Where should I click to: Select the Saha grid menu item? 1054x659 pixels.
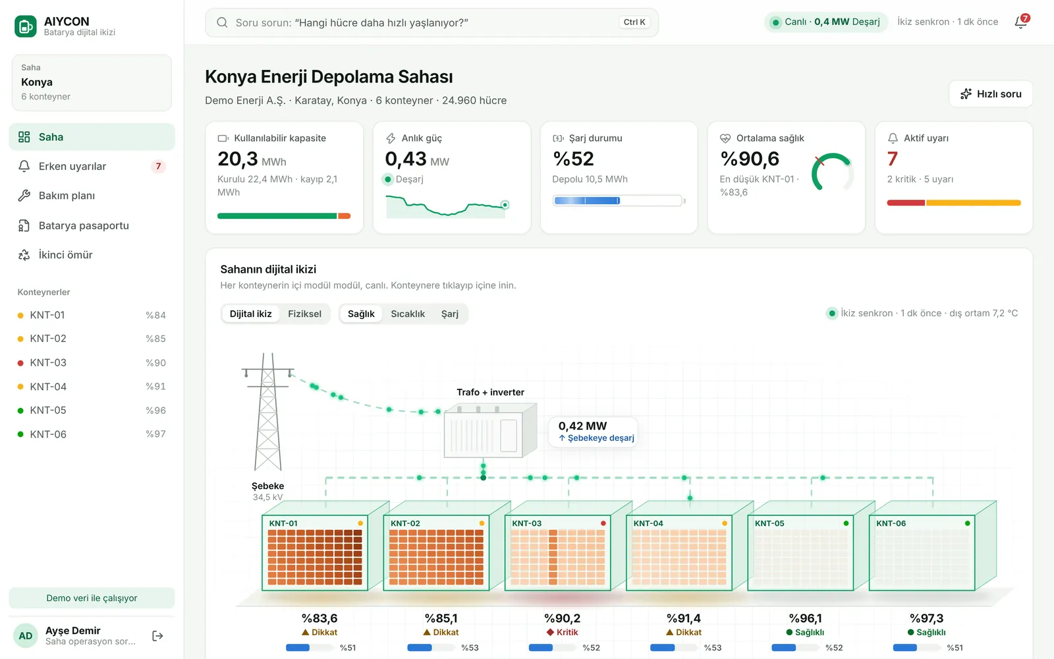click(92, 137)
